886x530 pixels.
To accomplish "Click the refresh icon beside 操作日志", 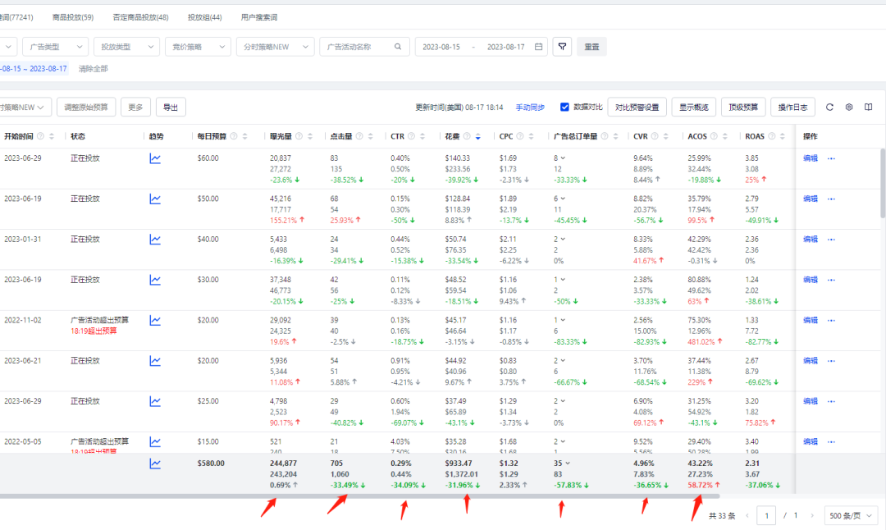I will tap(829, 107).
